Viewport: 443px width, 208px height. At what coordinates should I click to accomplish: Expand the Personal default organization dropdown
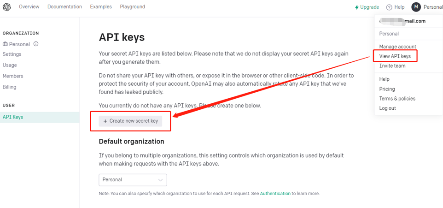click(x=133, y=180)
